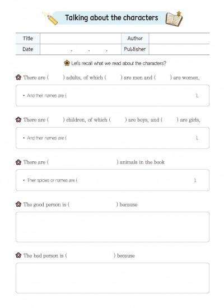Screen dimensions: 224x308
Task: Click the empty Title field
Action: [81, 39]
